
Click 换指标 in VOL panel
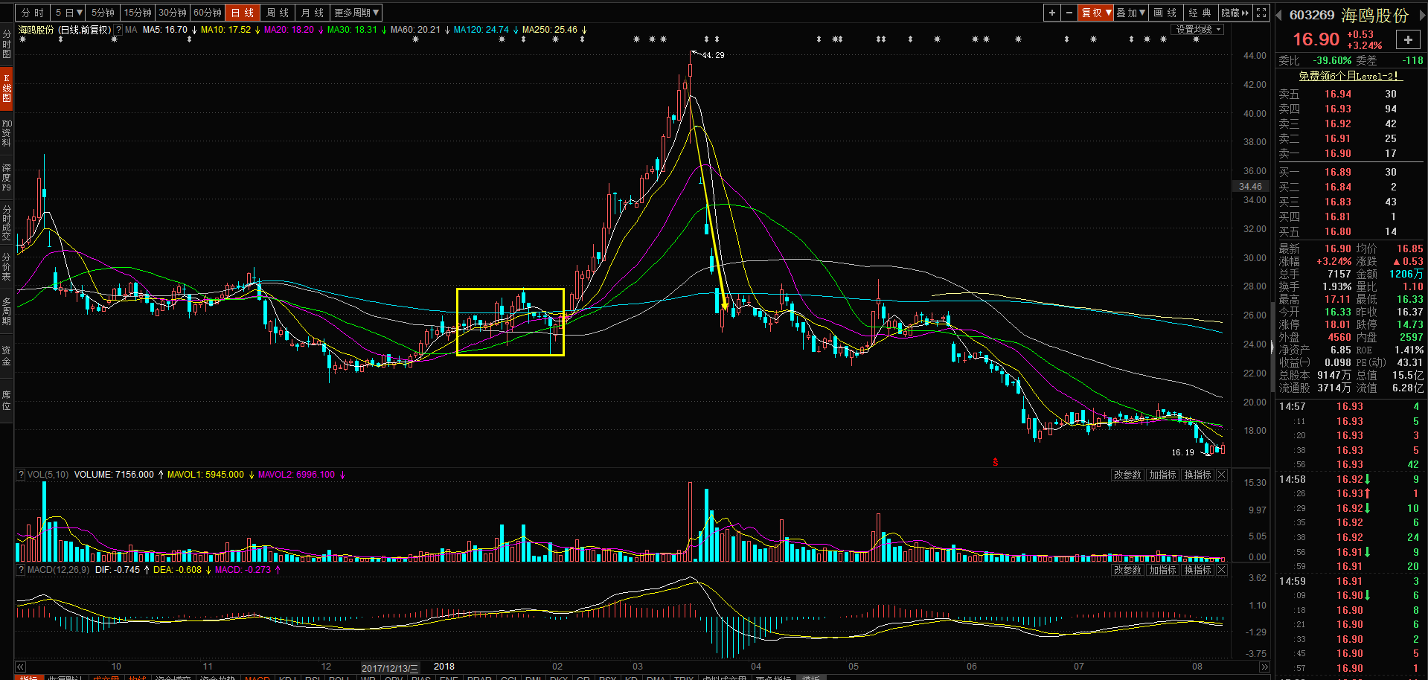pos(1197,475)
